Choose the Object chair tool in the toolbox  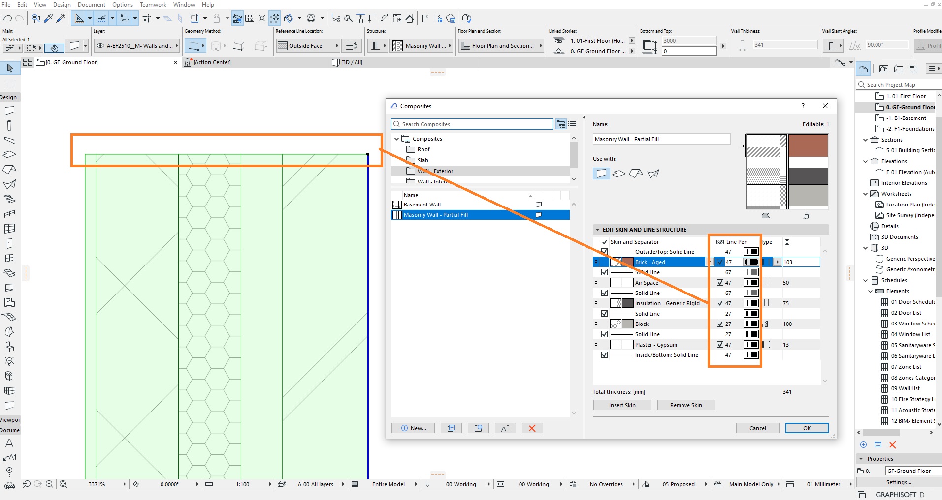[x=9, y=347]
